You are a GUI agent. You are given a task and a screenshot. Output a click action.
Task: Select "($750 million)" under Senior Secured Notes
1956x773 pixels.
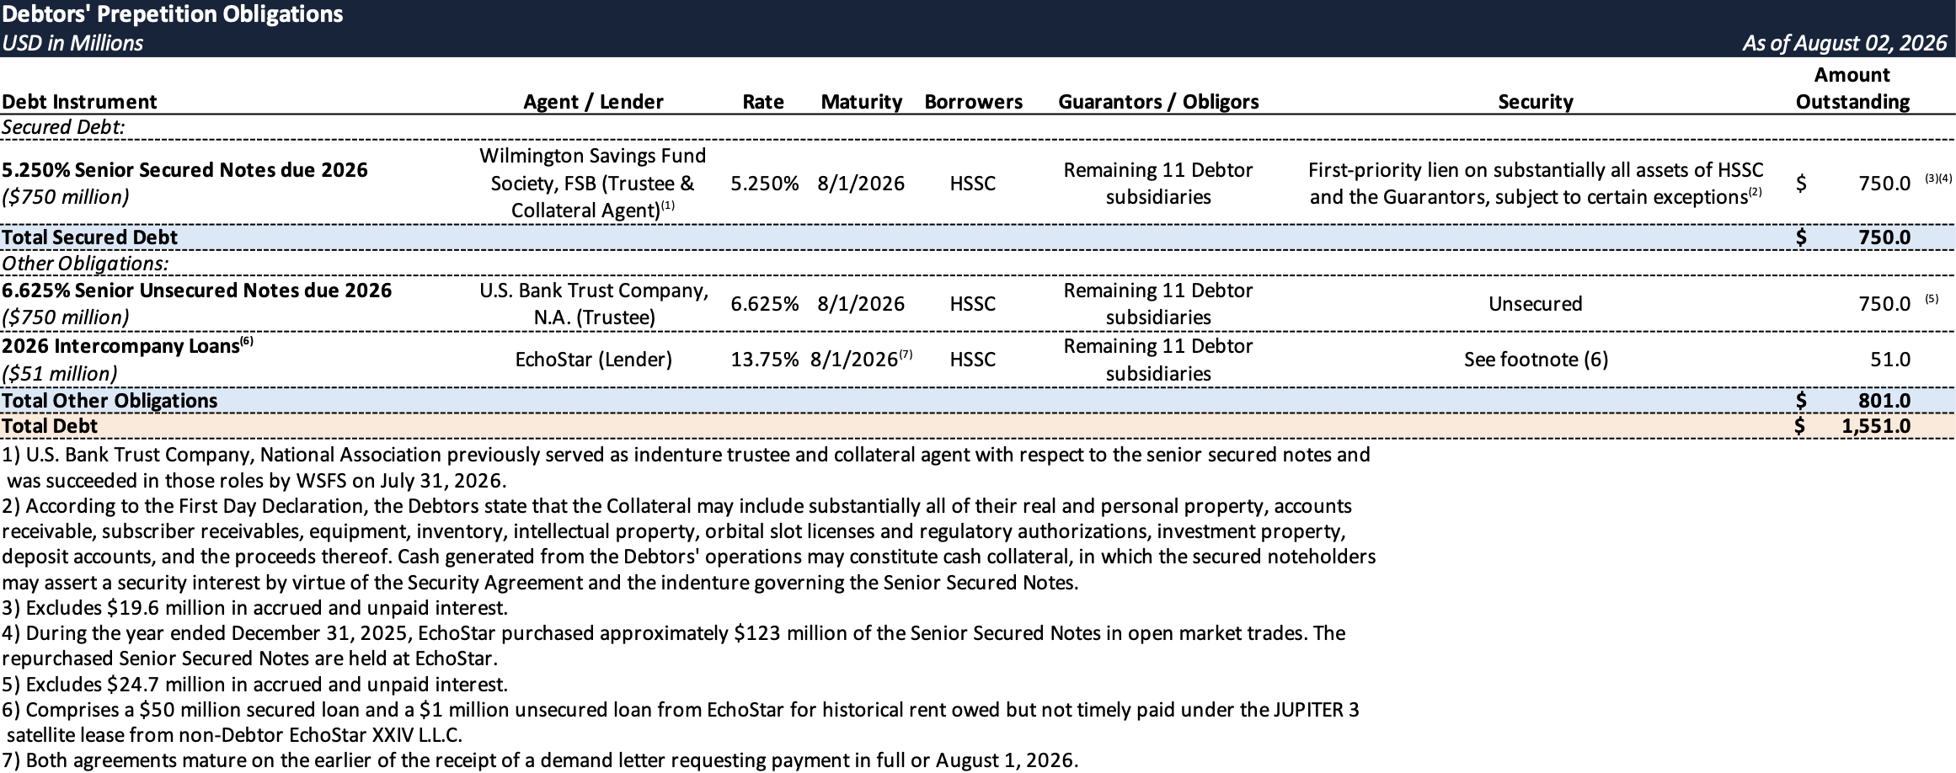click(x=66, y=197)
